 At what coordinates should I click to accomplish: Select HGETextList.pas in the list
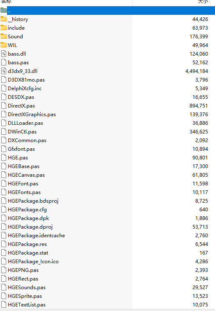click(27, 305)
